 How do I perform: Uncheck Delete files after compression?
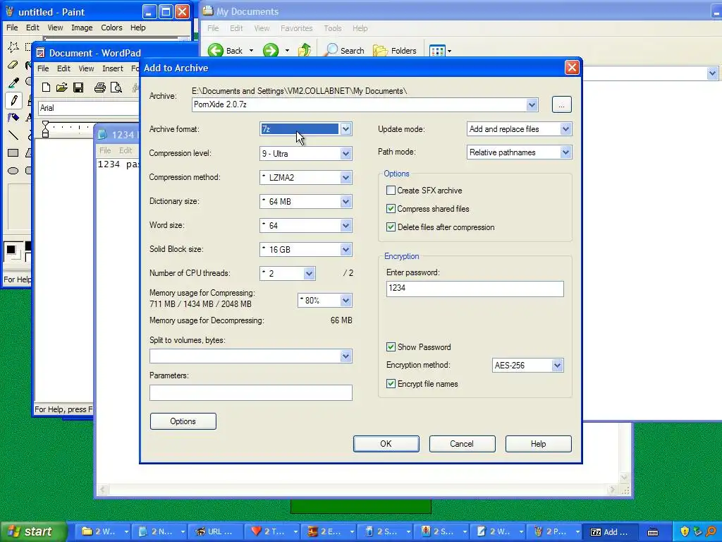point(391,227)
